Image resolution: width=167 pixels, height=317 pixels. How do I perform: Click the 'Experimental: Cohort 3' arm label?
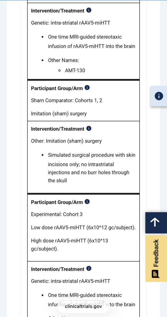tap(57, 214)
